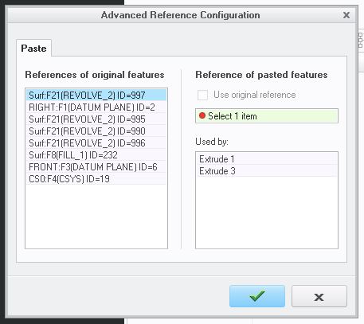Open the Paste tab

(x=33, y=49)
